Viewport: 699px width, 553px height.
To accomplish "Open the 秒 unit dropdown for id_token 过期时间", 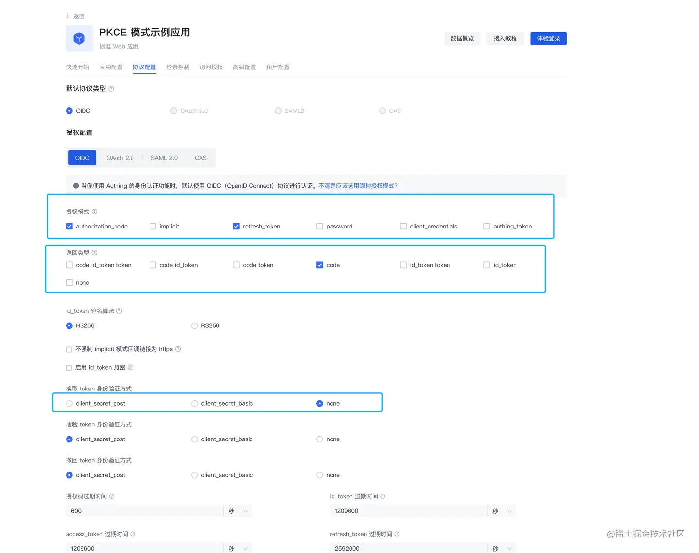I will (502, 511).
